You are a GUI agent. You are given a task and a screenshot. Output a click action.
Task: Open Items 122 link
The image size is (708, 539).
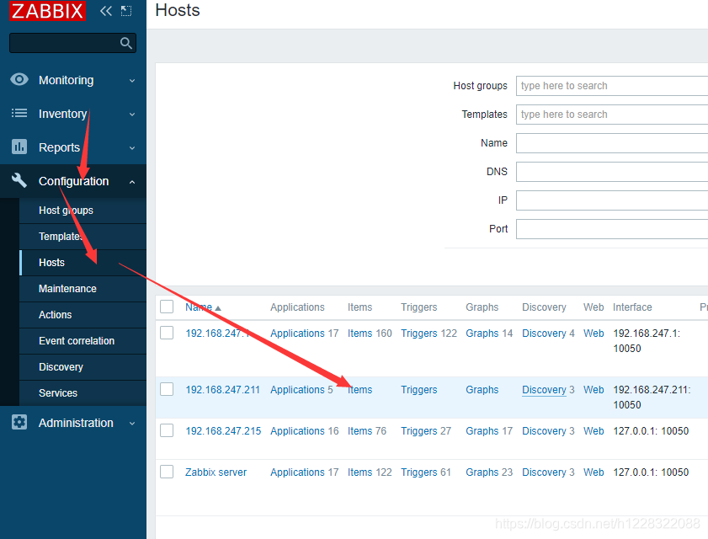(x=359, y=472)
